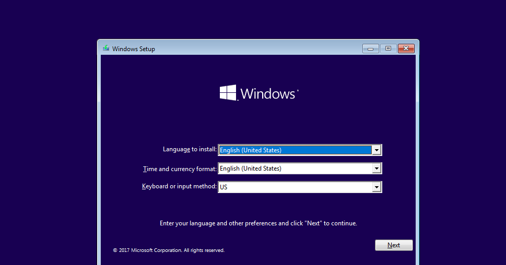This screenshot has height=265, width=506.
Task: Maximize the Windows Setup window
Action: click(388, 49)
